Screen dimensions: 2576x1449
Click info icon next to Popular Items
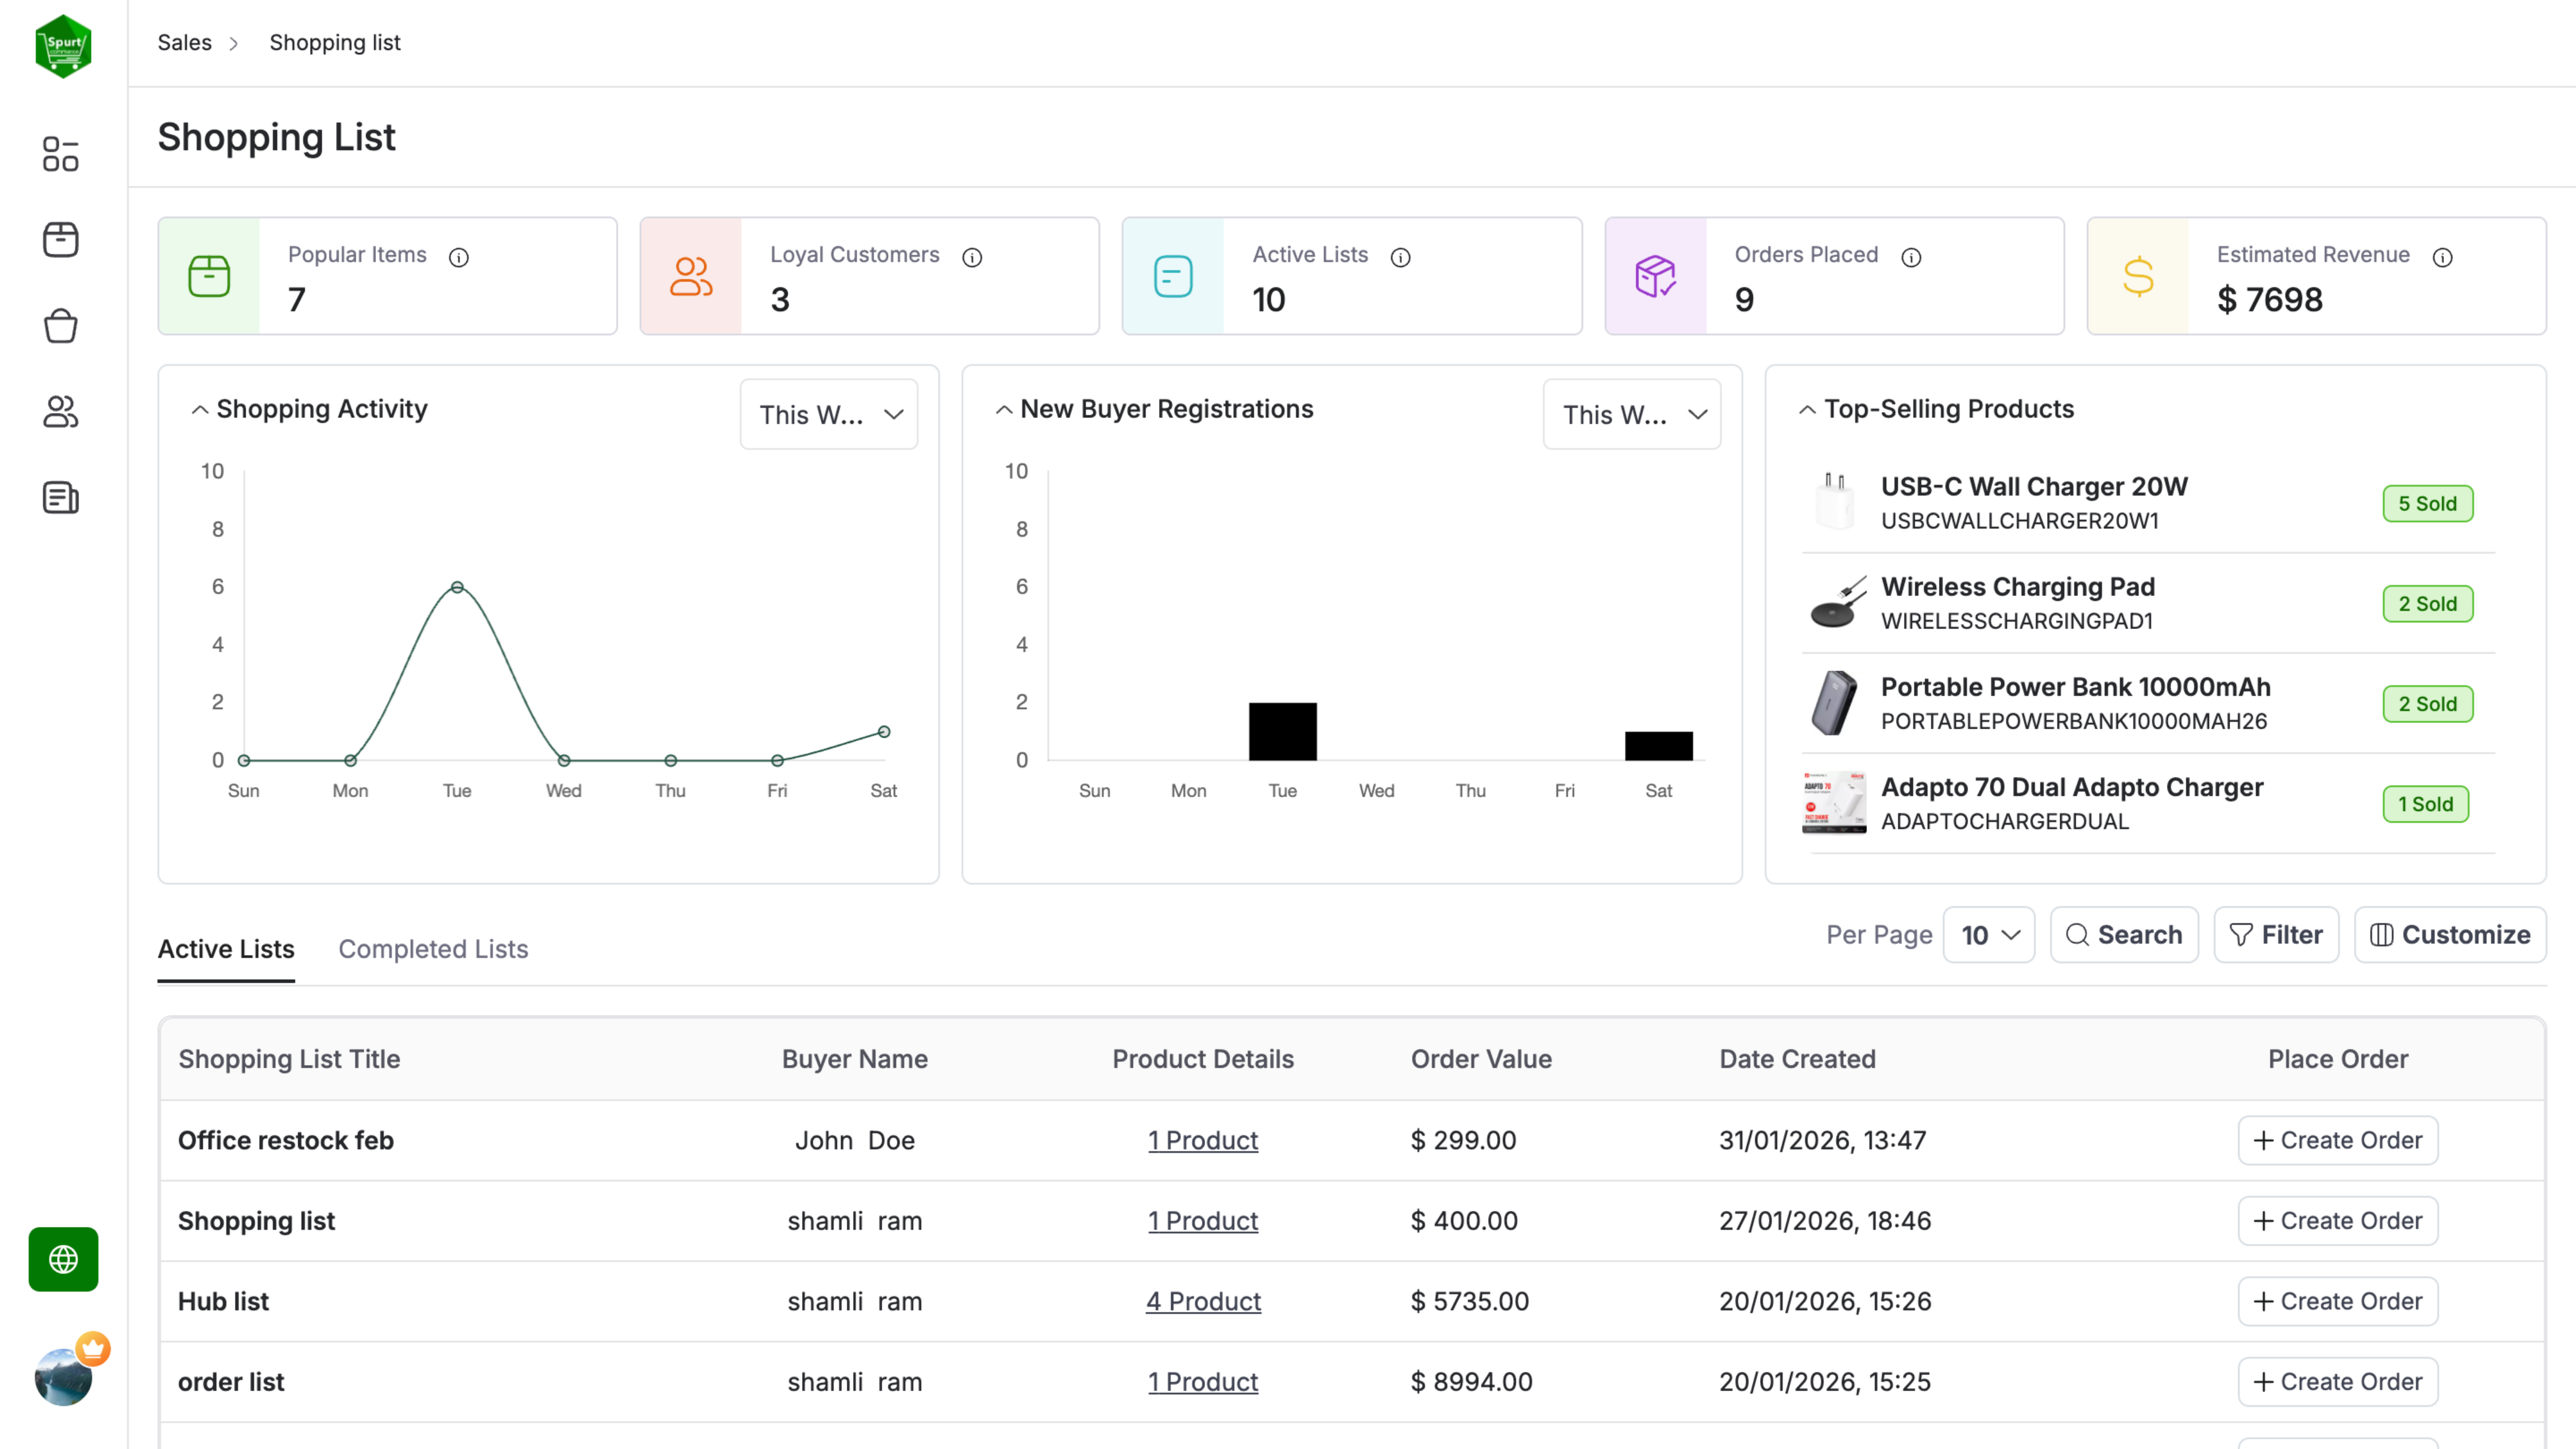point(459,257)
